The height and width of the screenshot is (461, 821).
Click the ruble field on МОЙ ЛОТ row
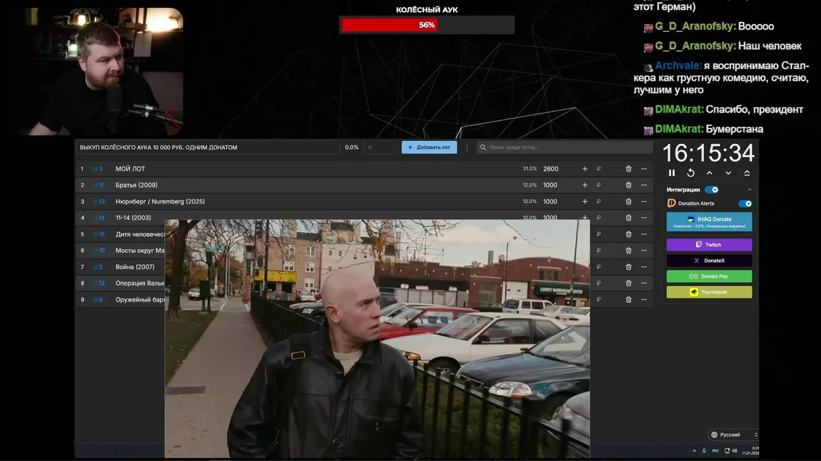tap(606, 169)
